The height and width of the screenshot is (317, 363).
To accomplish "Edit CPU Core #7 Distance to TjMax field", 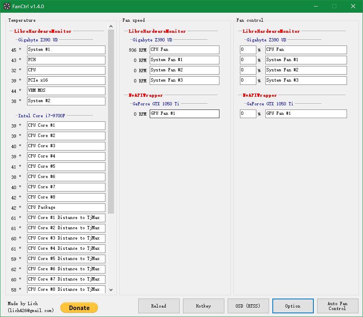I will (66, 279).
